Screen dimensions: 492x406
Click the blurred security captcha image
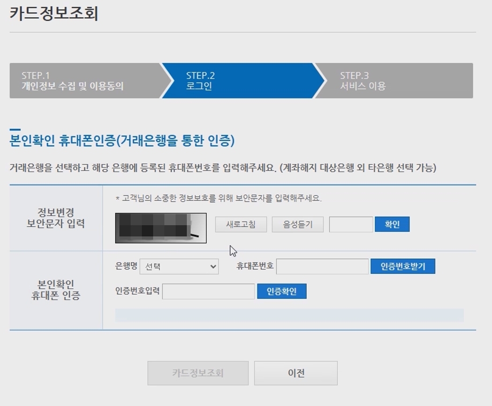click(160, 227)
